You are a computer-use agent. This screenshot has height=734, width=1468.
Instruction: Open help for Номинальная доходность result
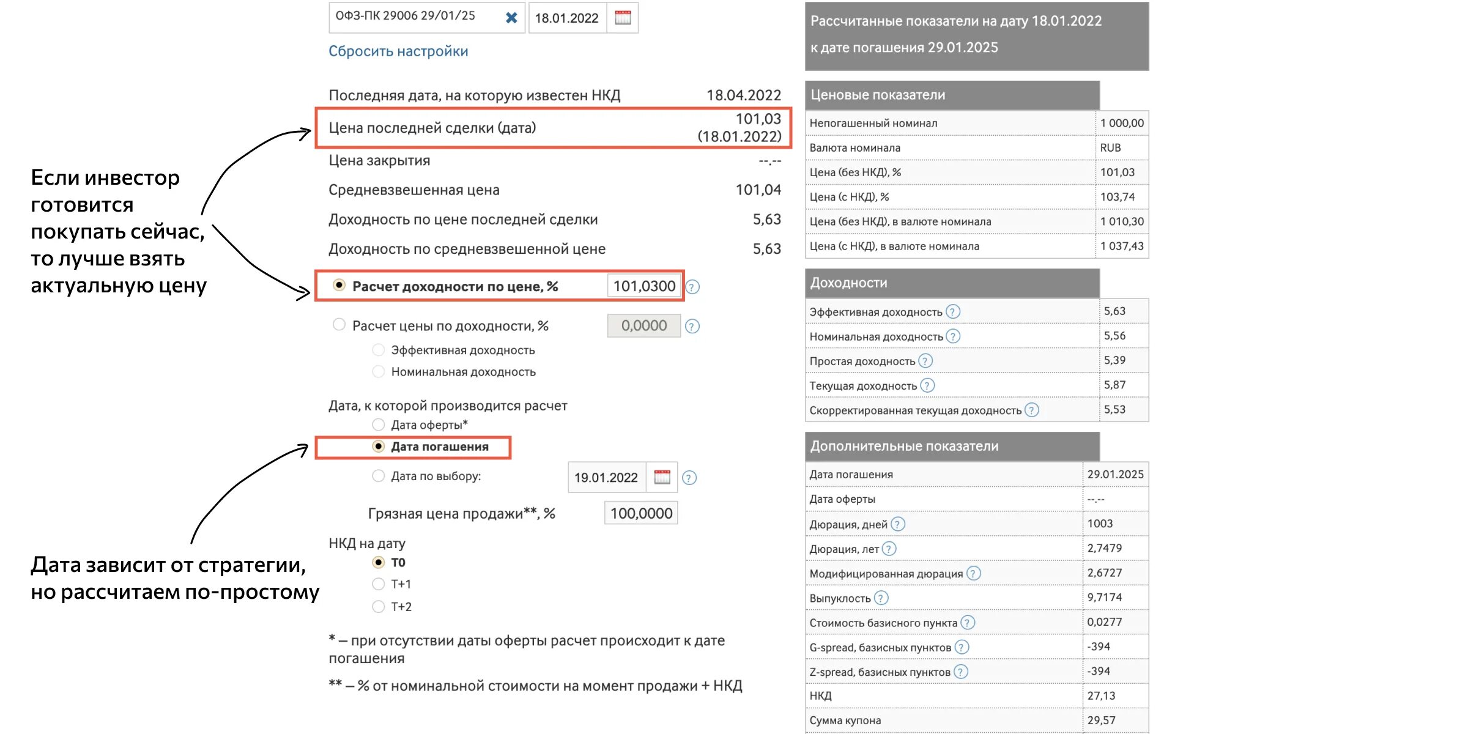click(x=953, y=336)
